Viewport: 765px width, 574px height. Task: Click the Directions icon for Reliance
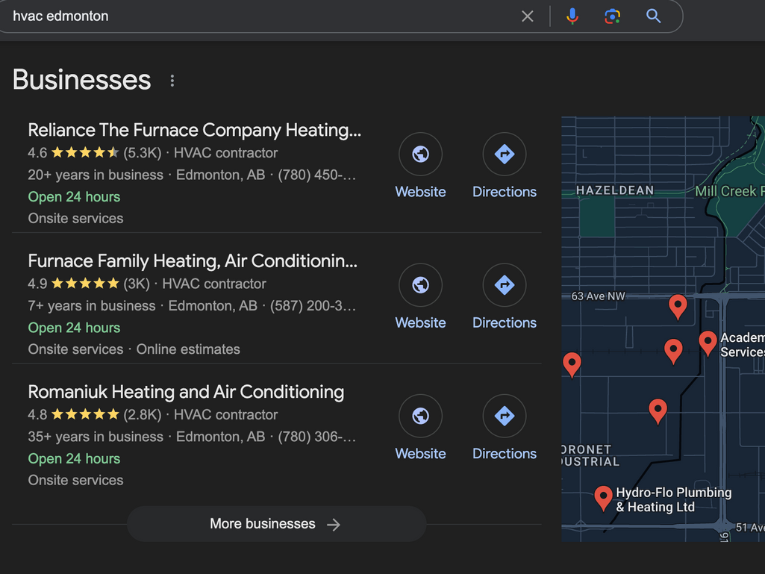(505, 154)
